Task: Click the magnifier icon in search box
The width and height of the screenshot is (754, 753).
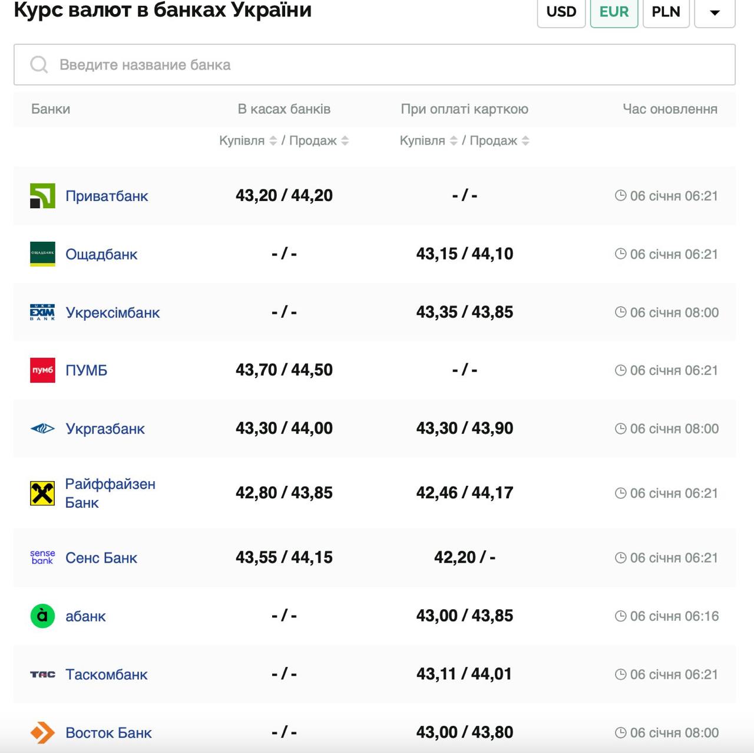Action: 39,65
